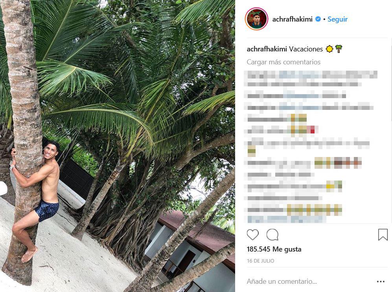The height and width of the screenshot is (292, 392).
Task: Like the post with the heart icon
Action: point(252,235)
